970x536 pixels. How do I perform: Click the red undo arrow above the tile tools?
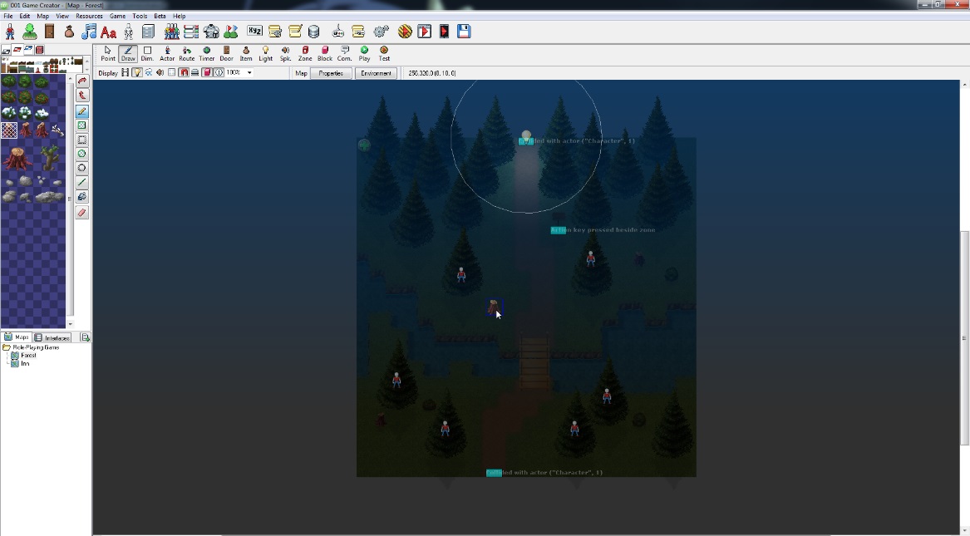pos(81,81)
